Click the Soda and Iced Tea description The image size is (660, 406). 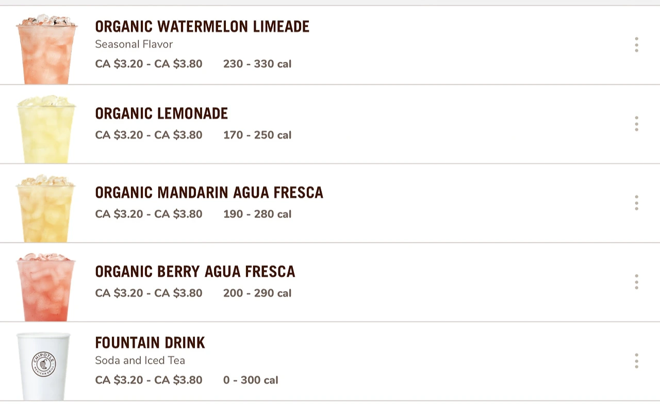(x=140, y=361)
